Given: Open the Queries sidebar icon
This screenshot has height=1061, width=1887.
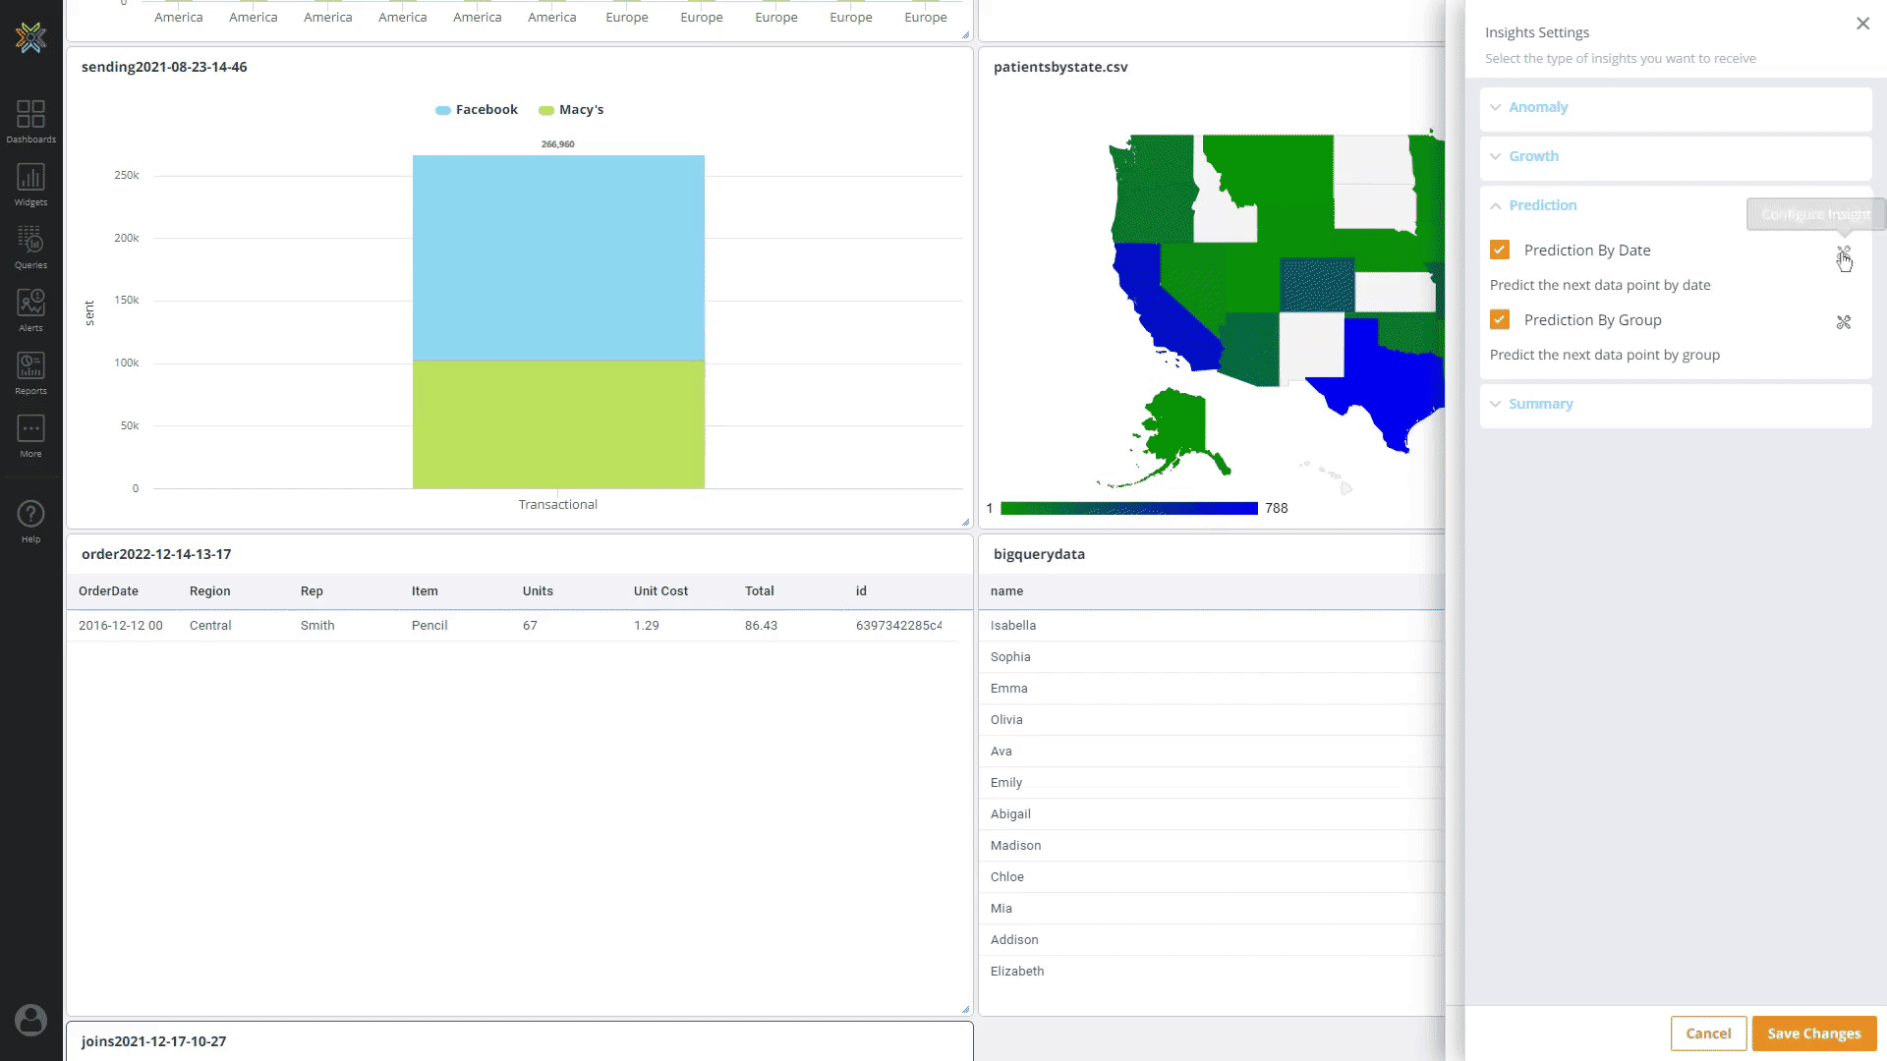Looking at the screenshot, I should tap(30, 247).
